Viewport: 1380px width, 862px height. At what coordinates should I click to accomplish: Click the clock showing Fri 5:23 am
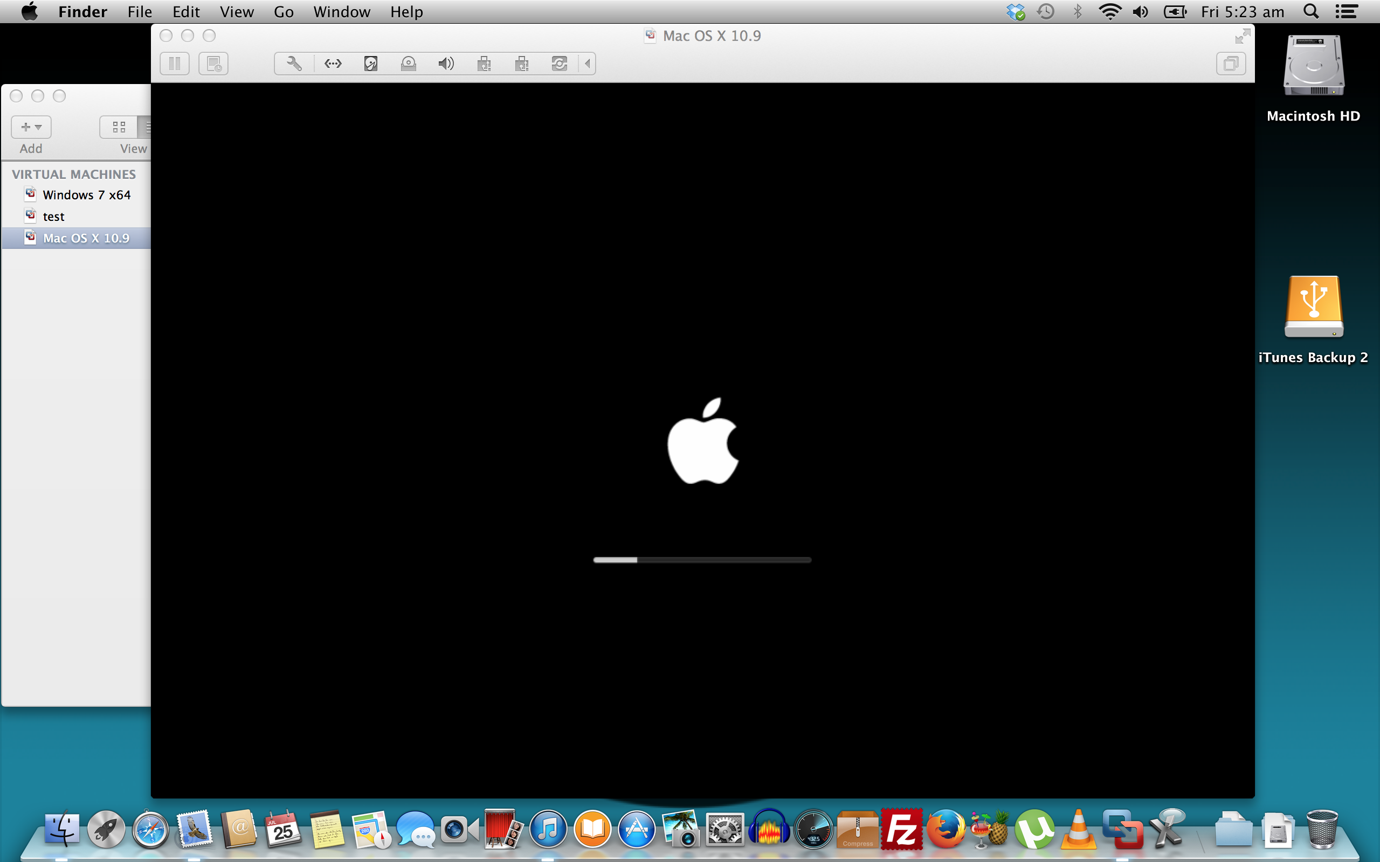tap(1242, 11)
